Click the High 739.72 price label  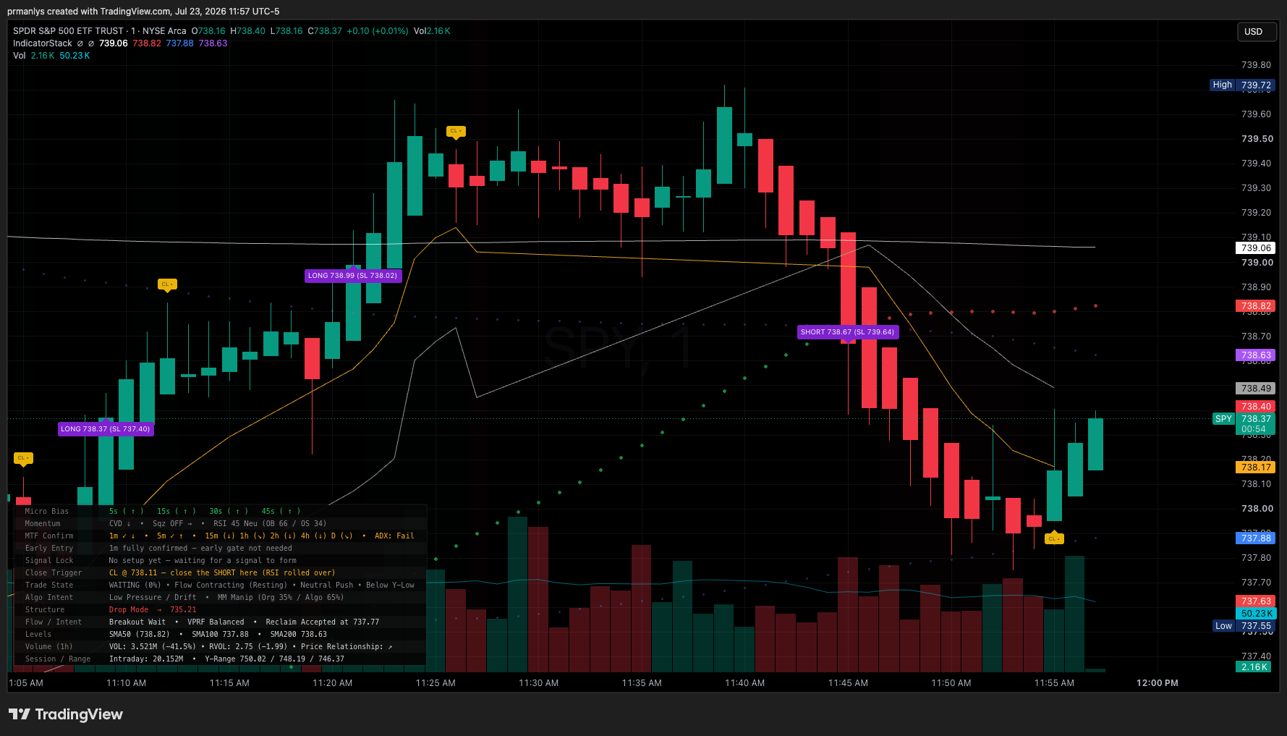[1242, 85]
